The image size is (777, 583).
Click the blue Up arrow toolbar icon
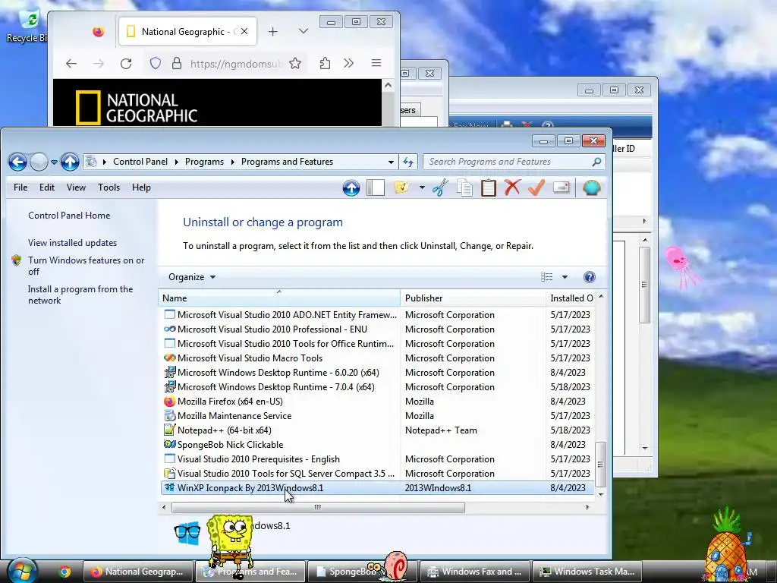[x=351, y=188]
